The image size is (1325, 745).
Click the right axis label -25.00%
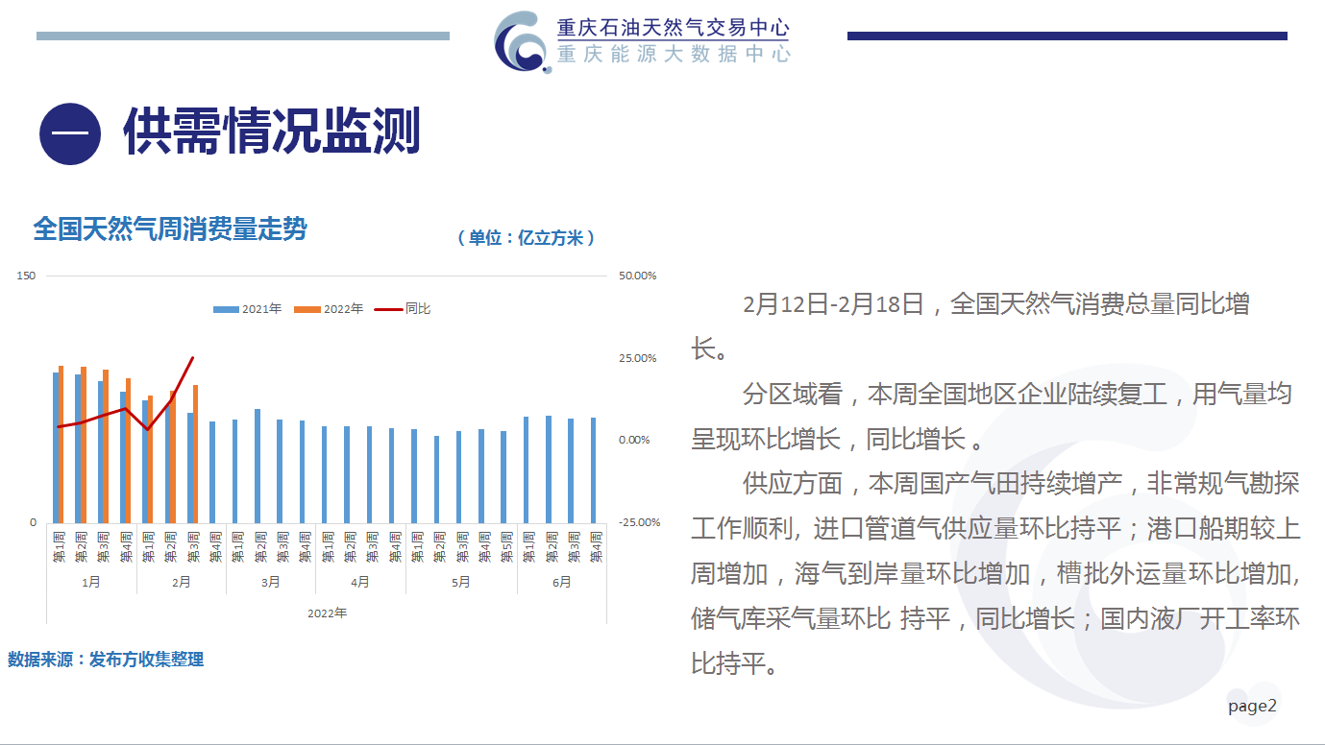click(640, 522)
